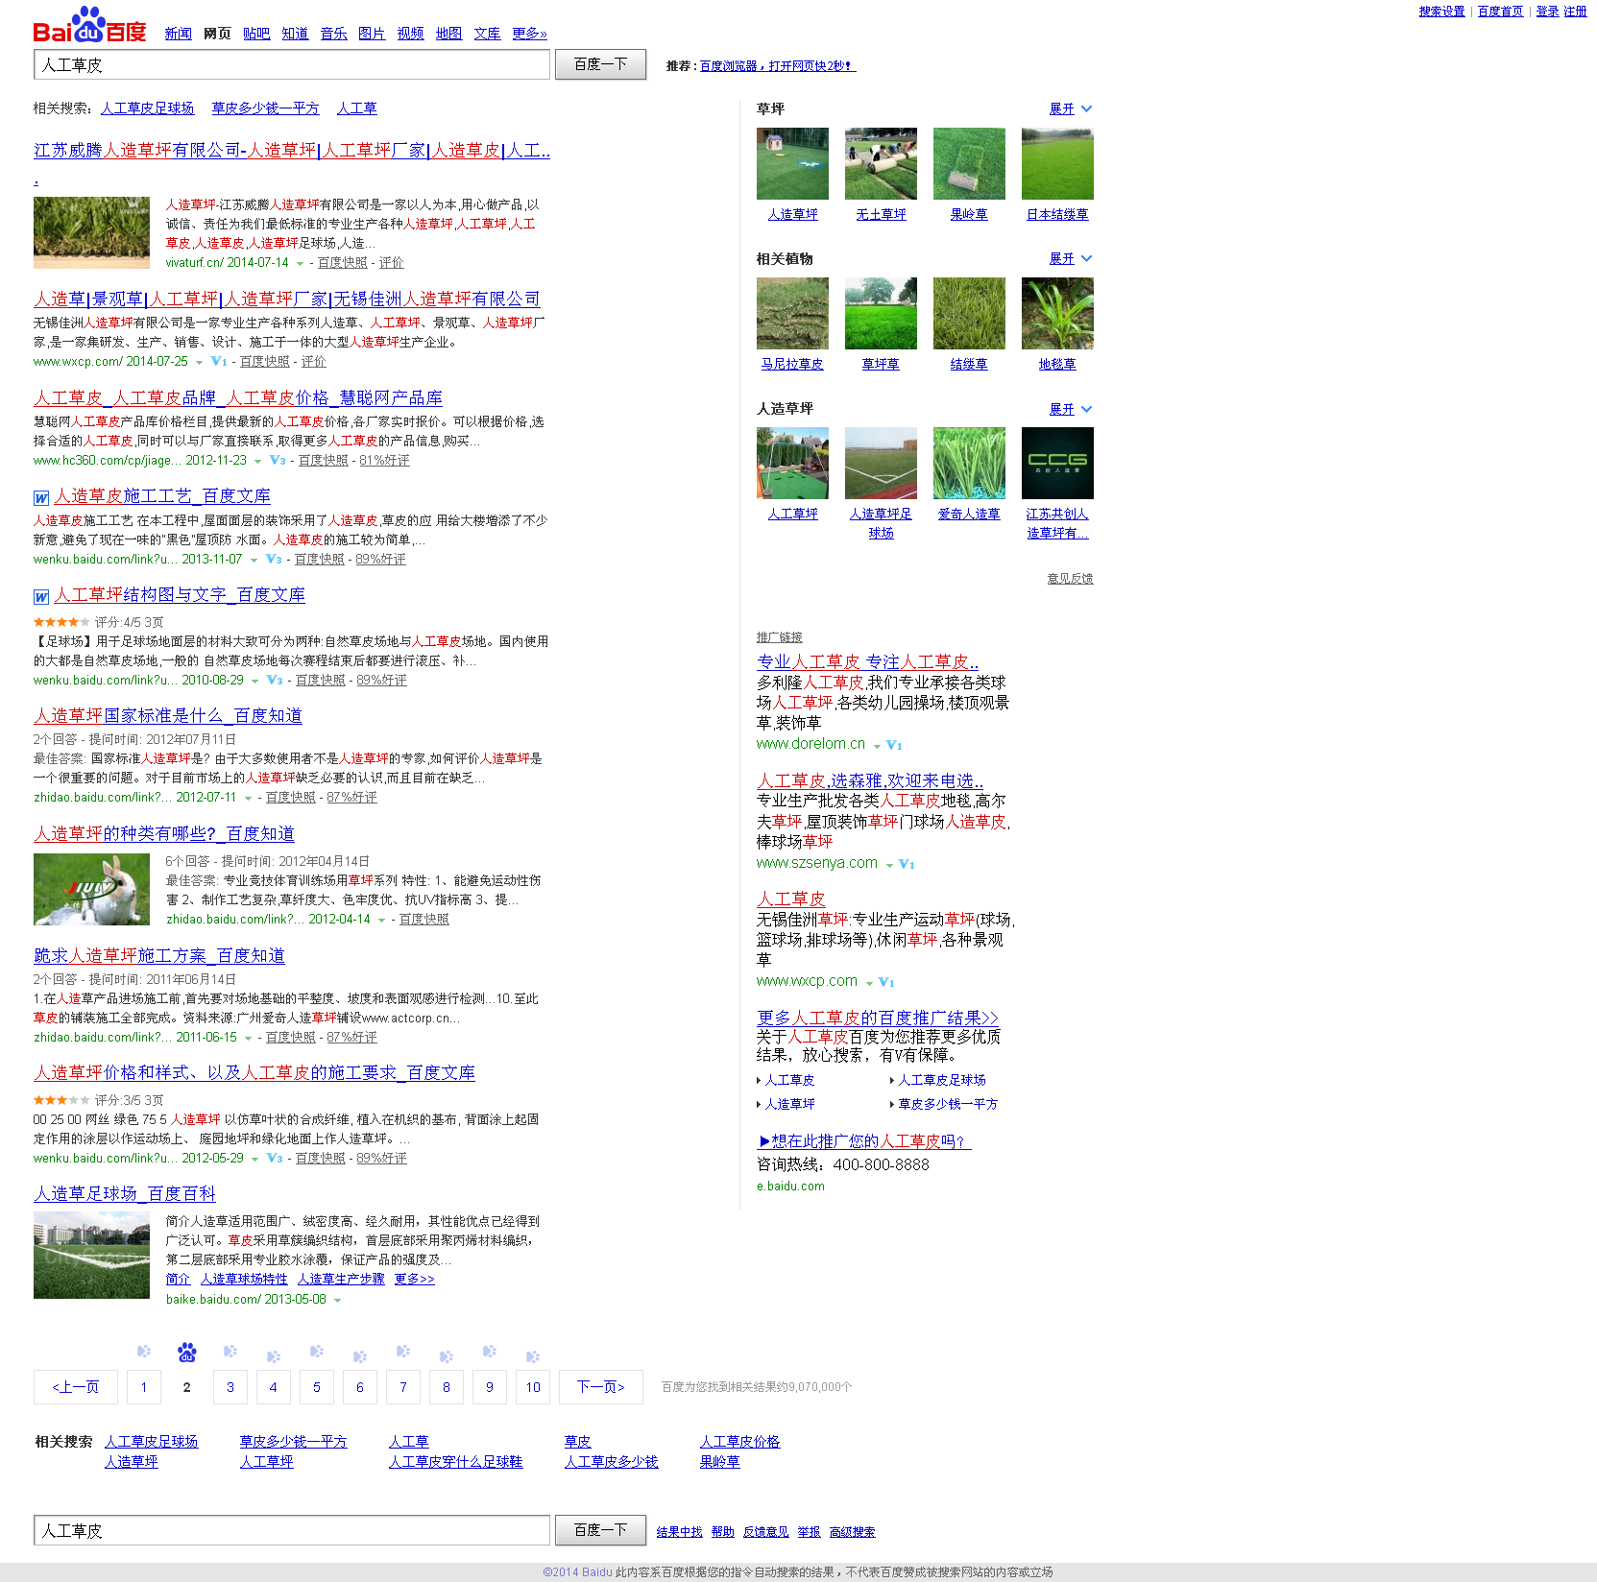Image resolution: width=1597 pixels, height=1582 pixels.
Task: Expand the 相关植物 section with 展开
Action: (x=1070, y=259)
